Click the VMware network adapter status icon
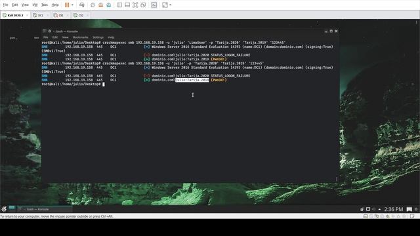The height and width of the screenshot is (236, 420). [x=377, y=216]
